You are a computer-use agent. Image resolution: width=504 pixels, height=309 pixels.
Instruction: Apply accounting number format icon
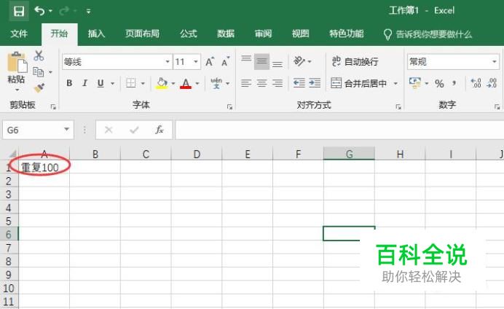coord(415,83)
